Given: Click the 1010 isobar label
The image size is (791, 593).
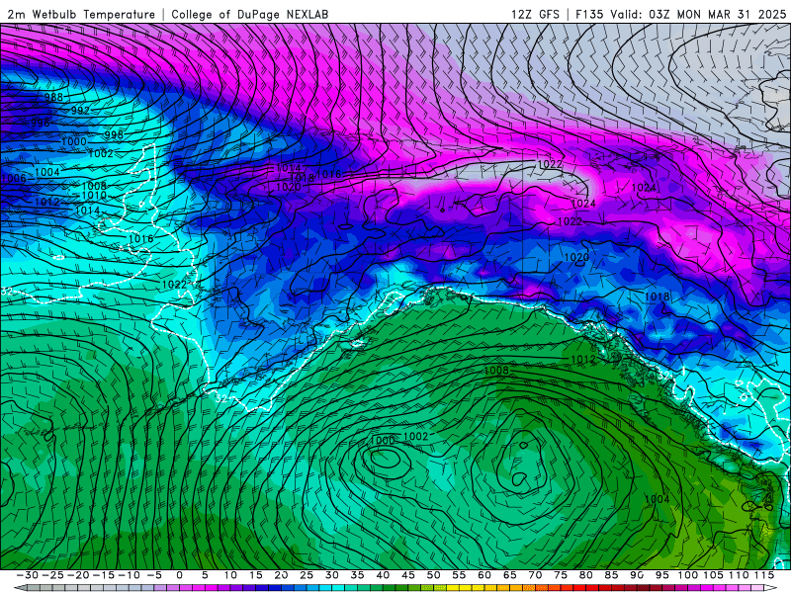Looking at the screenshot, I should point(94,195).
